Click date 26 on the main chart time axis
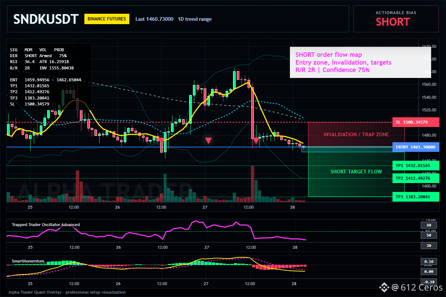The image size is (446, 297). (x=117, y=207)
